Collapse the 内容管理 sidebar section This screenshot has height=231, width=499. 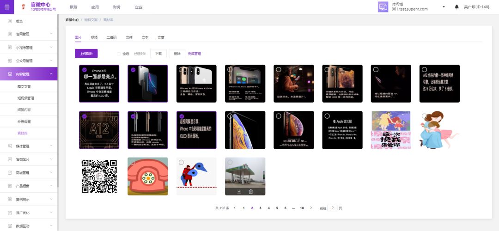click(x=51, y=74)
